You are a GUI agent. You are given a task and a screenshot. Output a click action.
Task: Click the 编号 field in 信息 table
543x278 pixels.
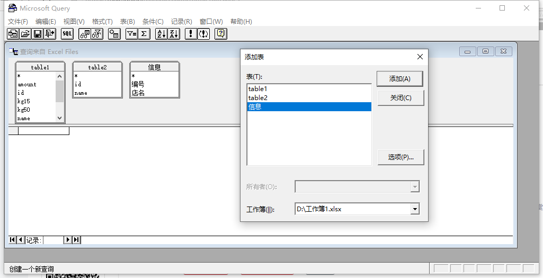[x=138, y=85]
